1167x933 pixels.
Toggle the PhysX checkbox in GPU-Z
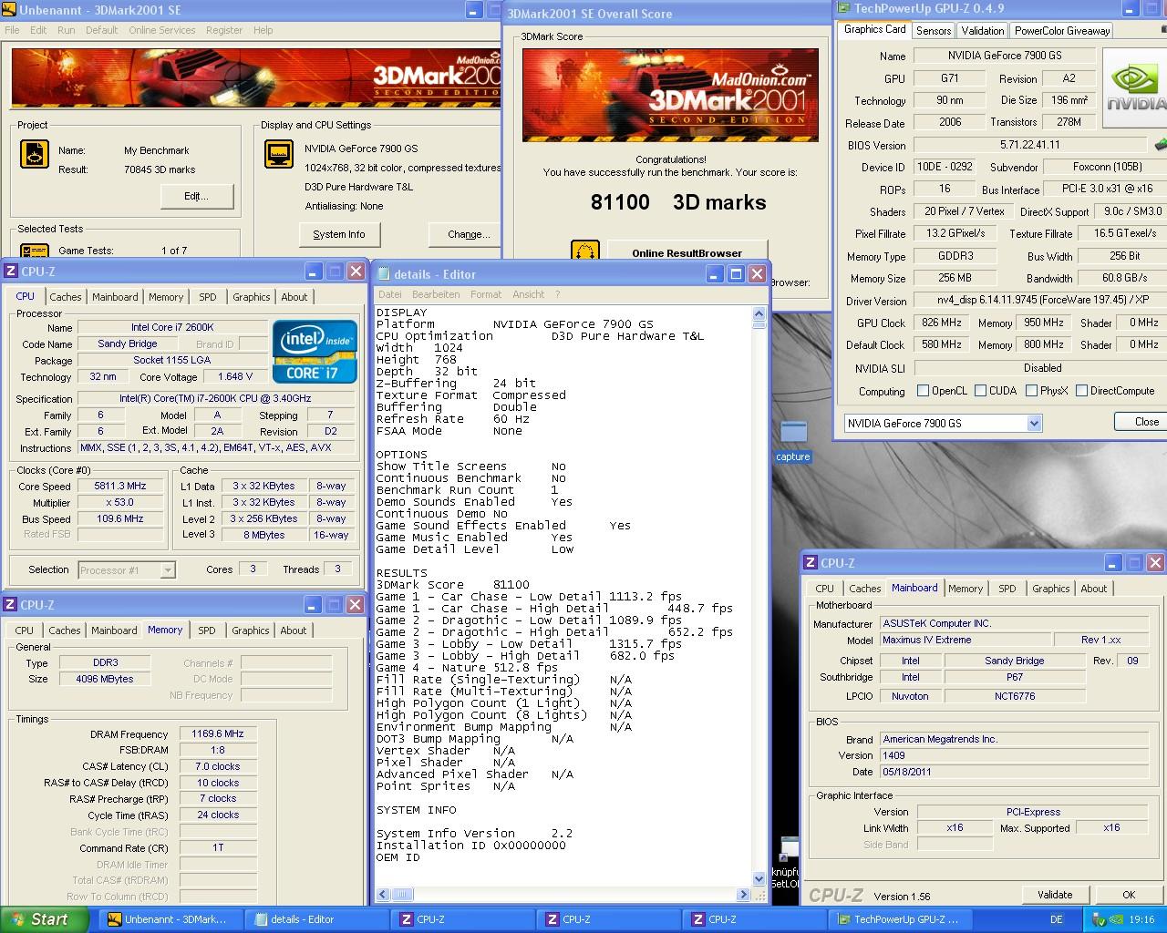tap(1031, 391)
